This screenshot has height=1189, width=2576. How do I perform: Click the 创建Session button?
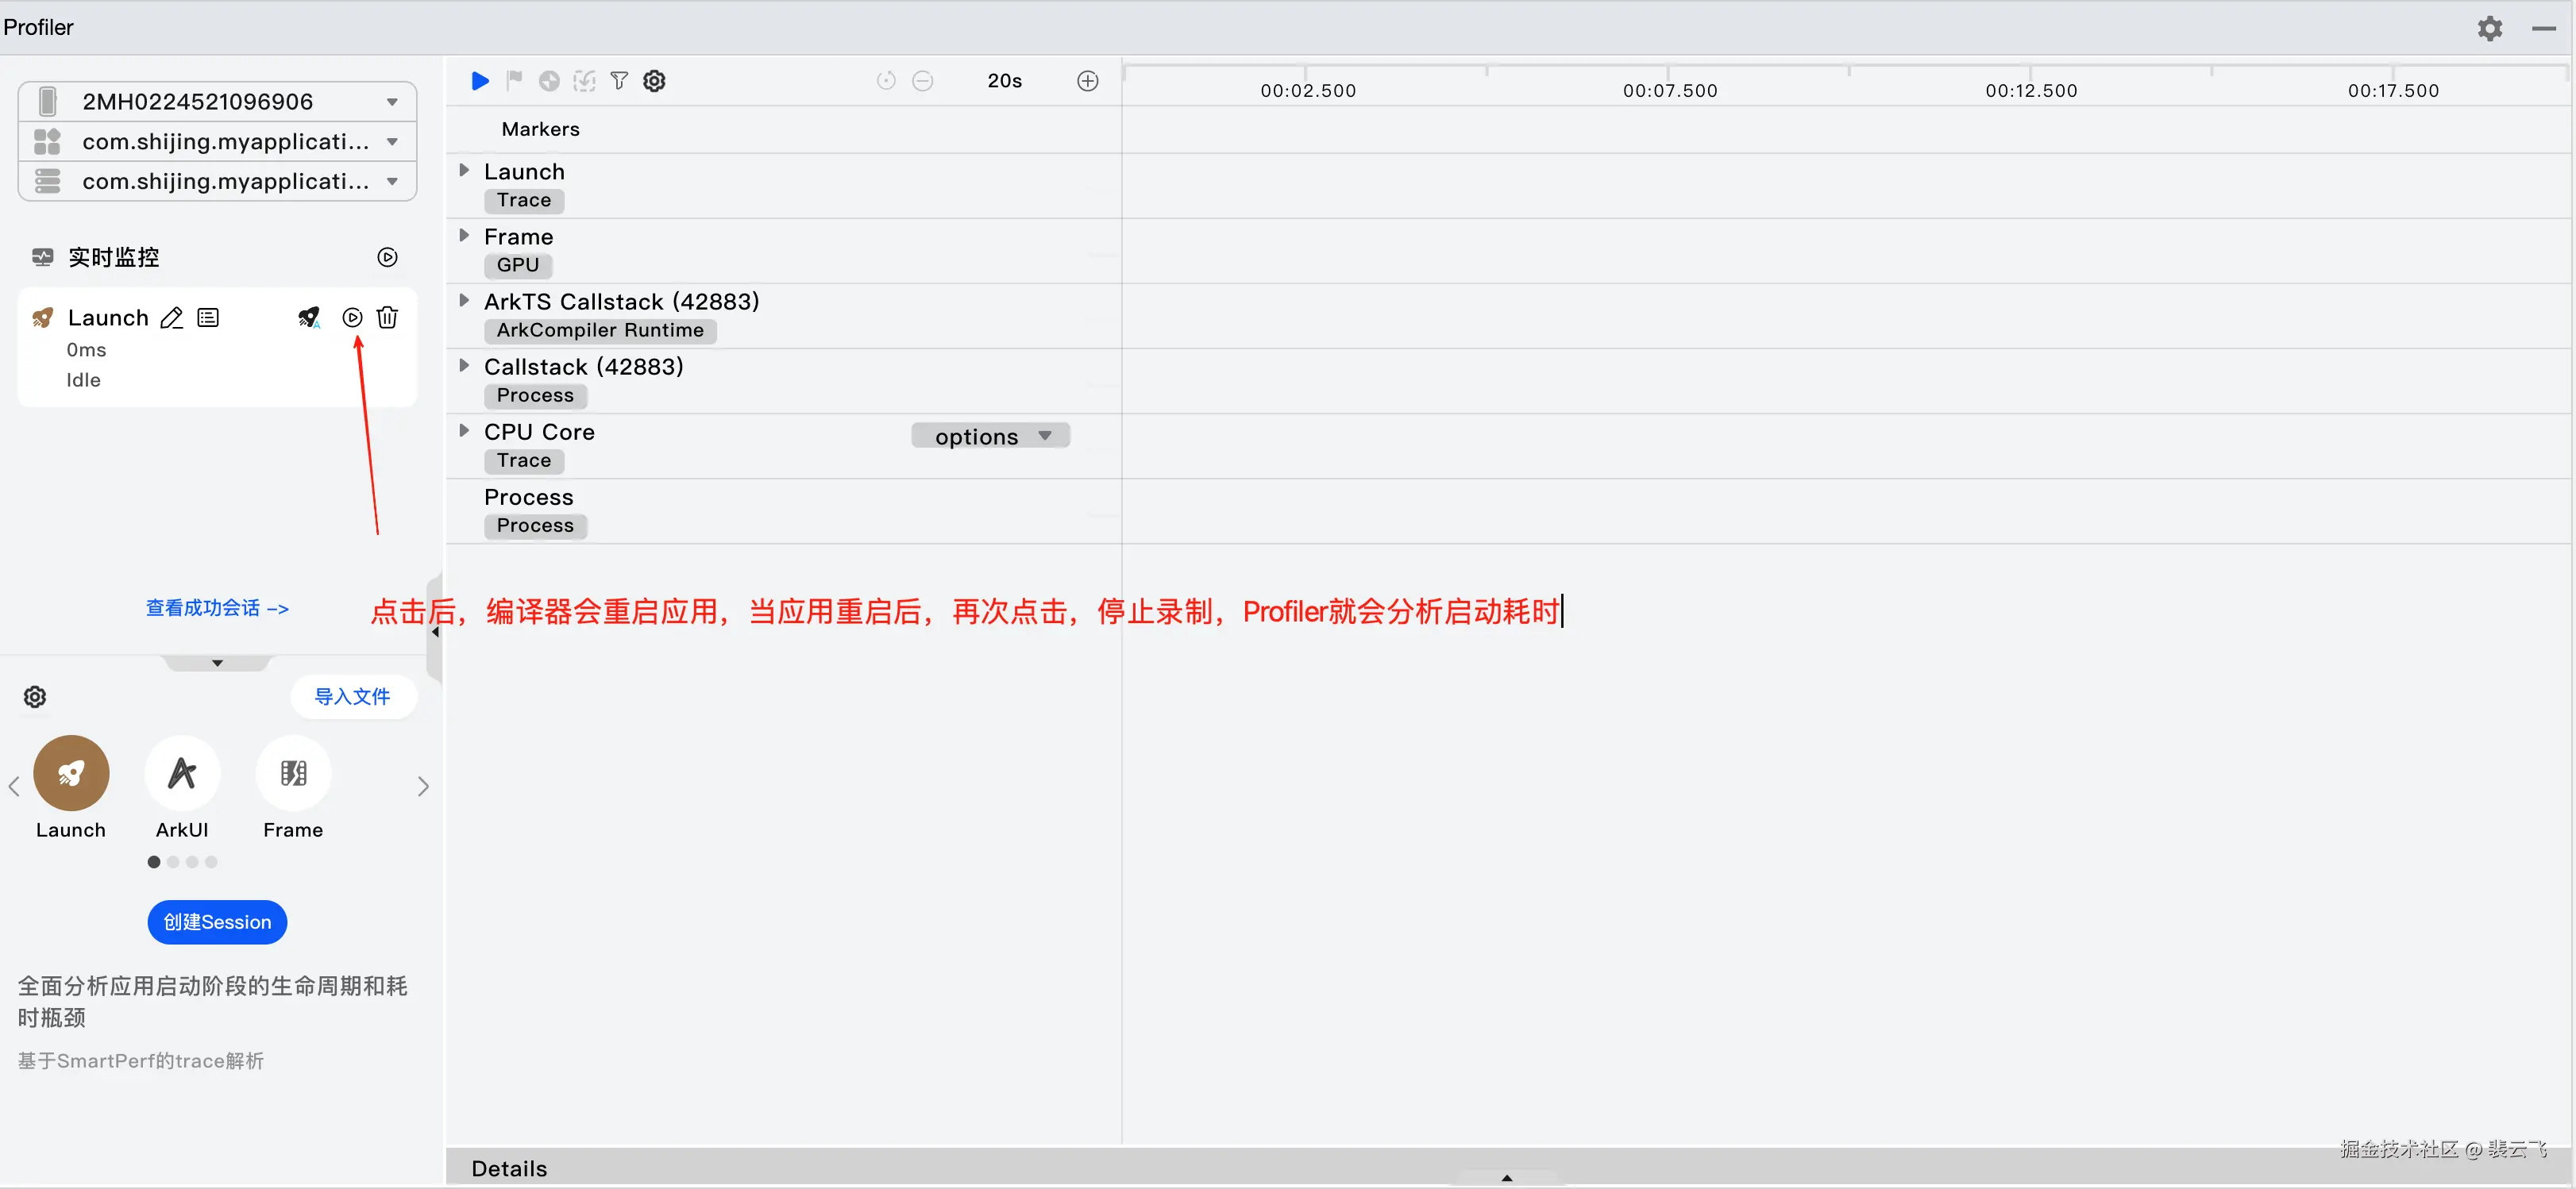coord(217,922)
